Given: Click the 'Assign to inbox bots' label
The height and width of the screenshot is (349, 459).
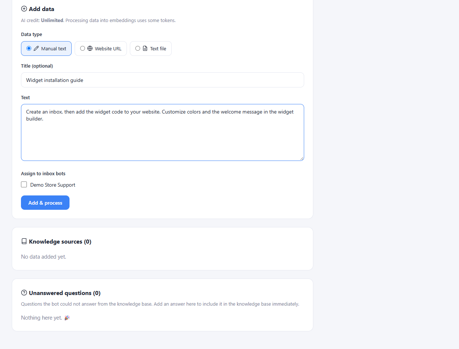Looking at the screenshot, I should (x=43, y=173).
